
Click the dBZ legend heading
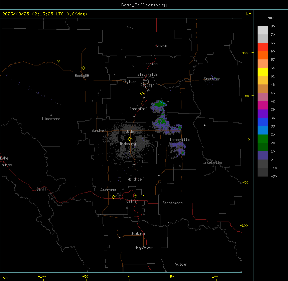[x=271, y=18]
